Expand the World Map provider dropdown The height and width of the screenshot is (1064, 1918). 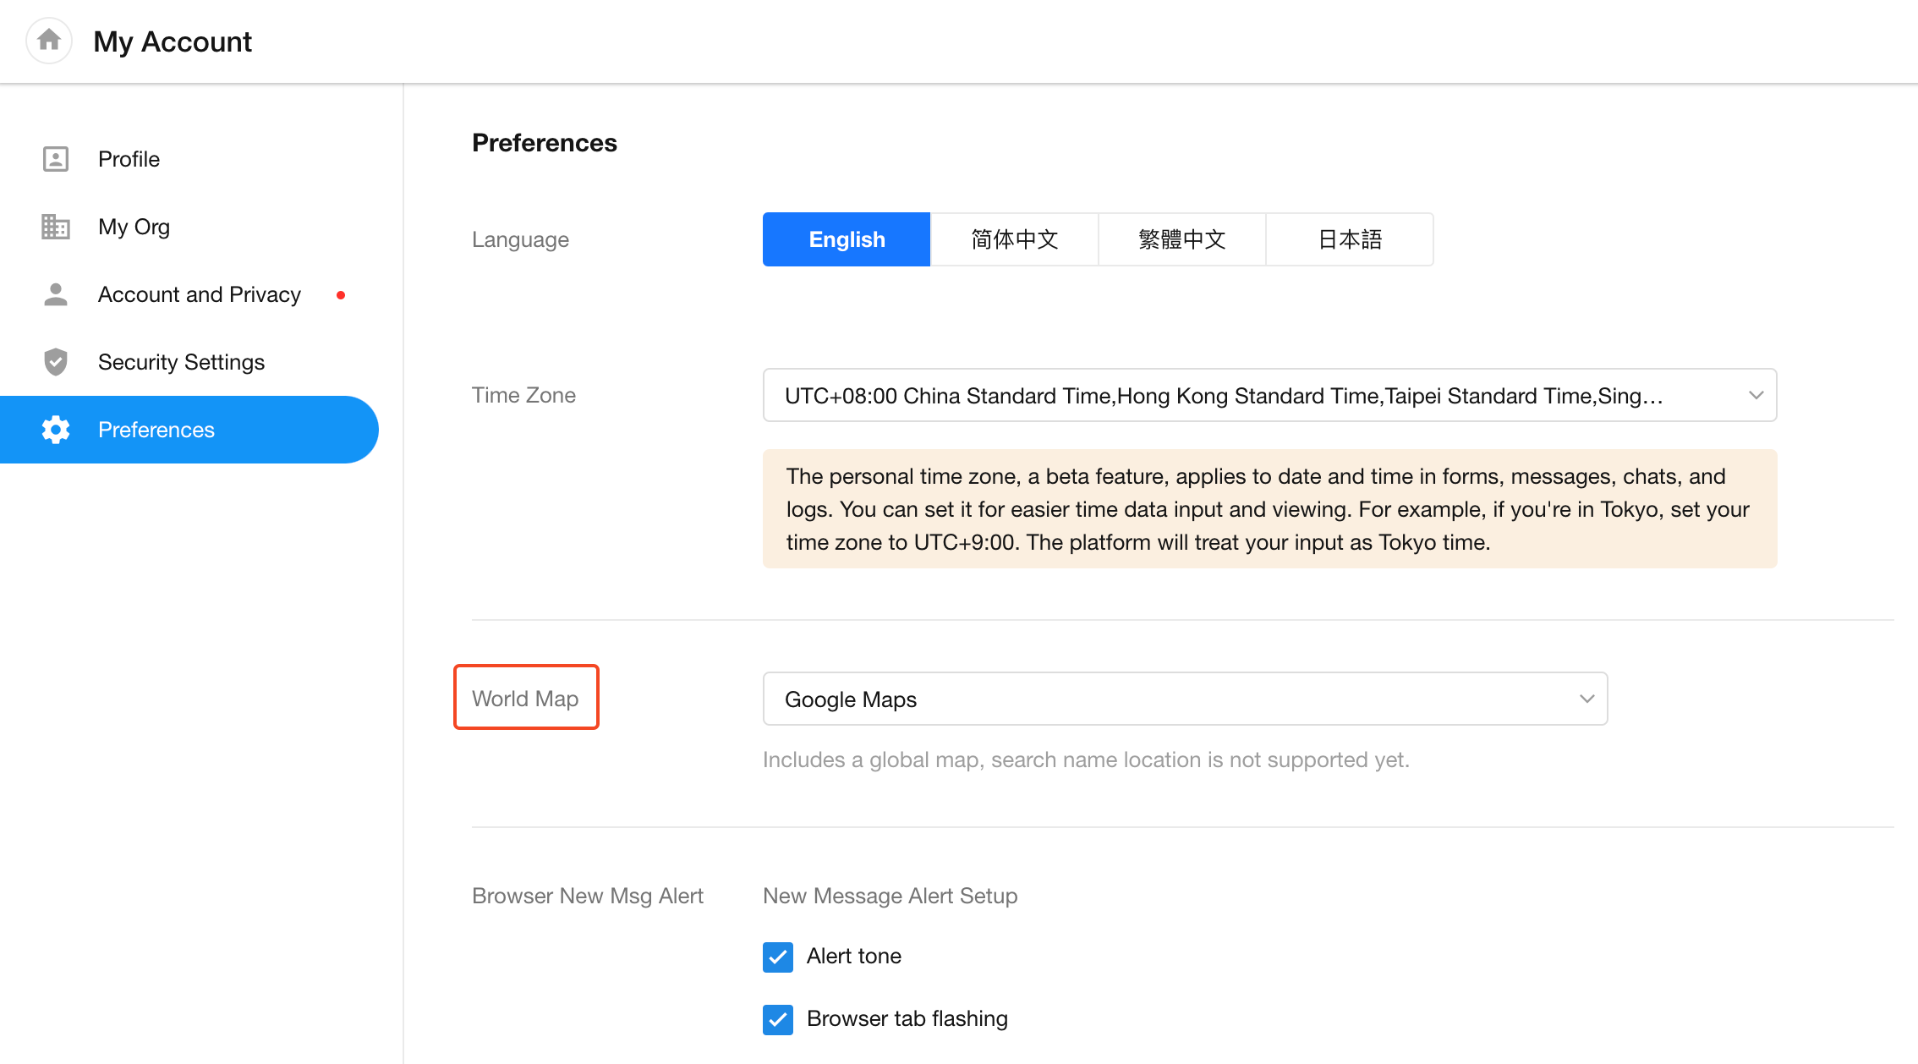tap(1184, 699)
